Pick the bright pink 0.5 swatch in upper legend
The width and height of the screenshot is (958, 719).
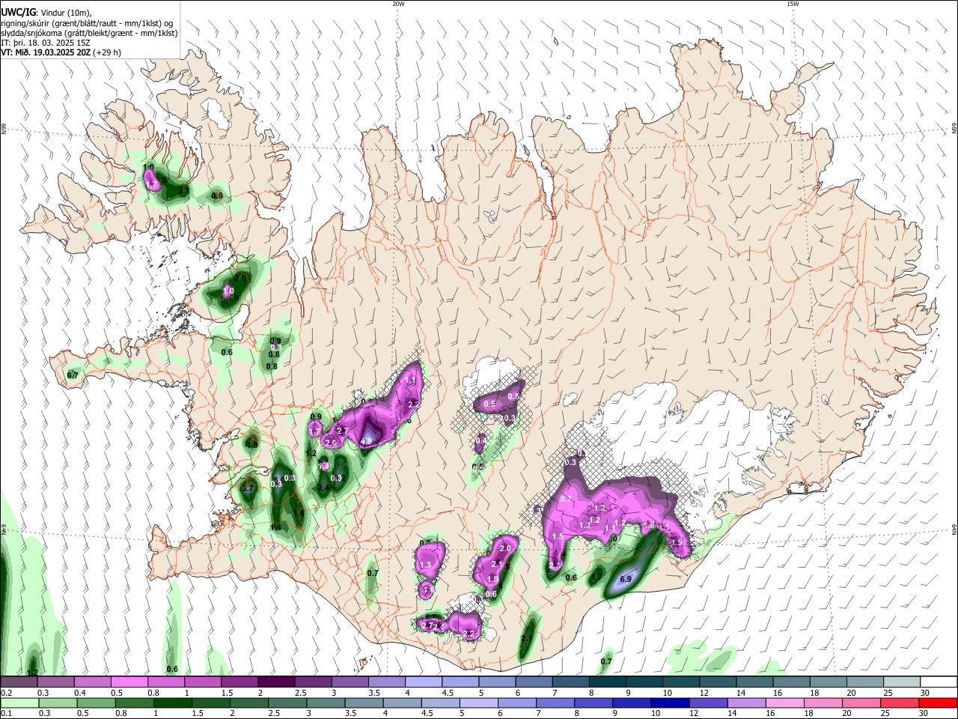pos(129,682)
